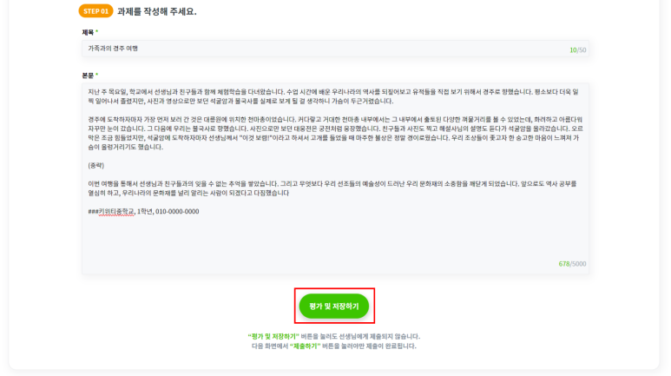The width and height of the screenshot is (671, 376).
Task: Click the title text 가족과의 경주 여행
Action: coord(113,49)
